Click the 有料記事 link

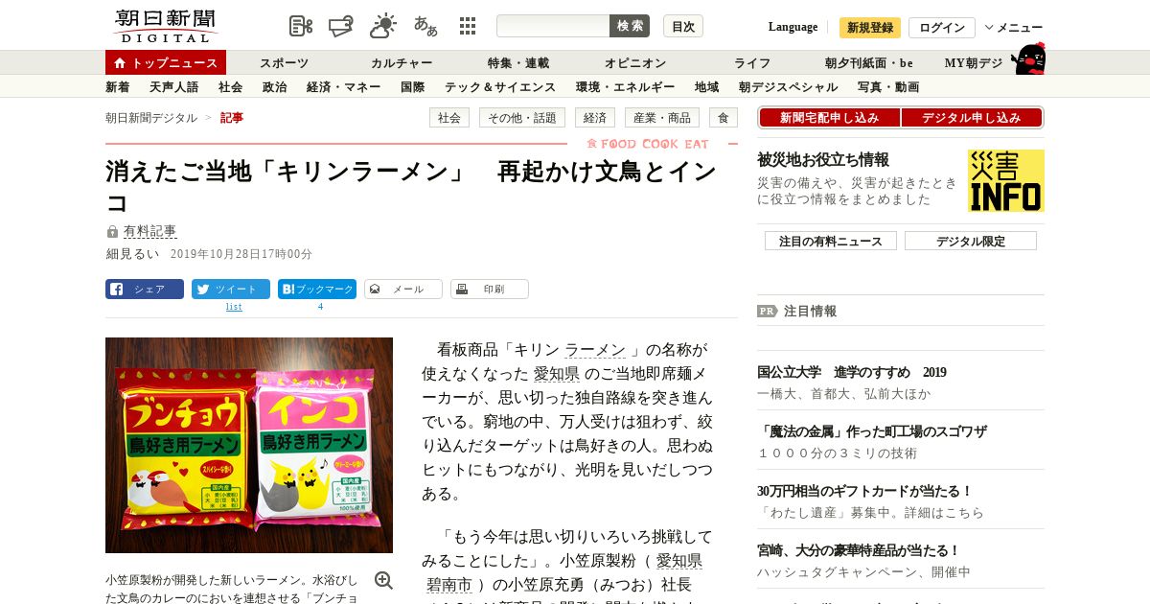(150, 231)
